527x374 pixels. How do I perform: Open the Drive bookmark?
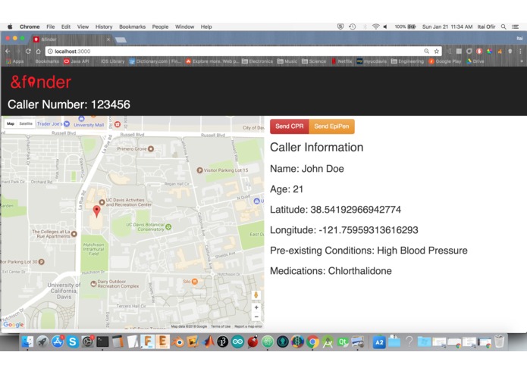(475, 61)
